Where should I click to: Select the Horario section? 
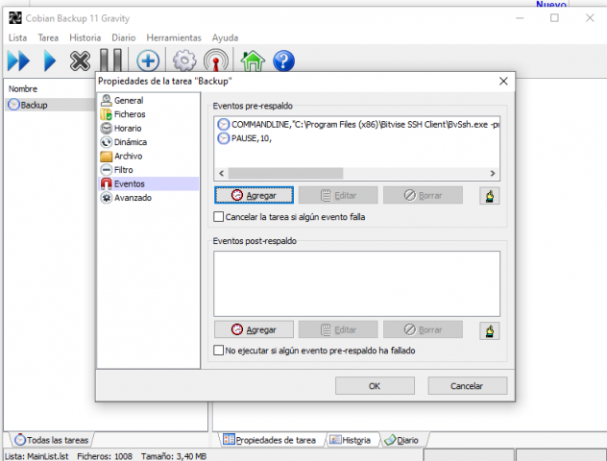pos(121,128)
